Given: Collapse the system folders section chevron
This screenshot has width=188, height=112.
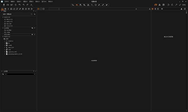Looking at the screenshot, I should tap(3, 37).
